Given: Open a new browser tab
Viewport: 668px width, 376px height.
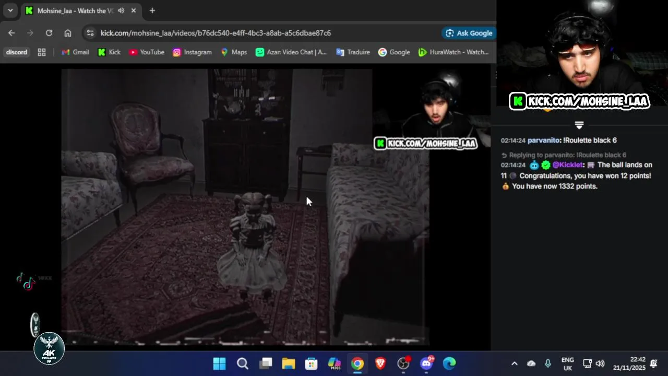Looking at the screenshot, I should point(152,10).
